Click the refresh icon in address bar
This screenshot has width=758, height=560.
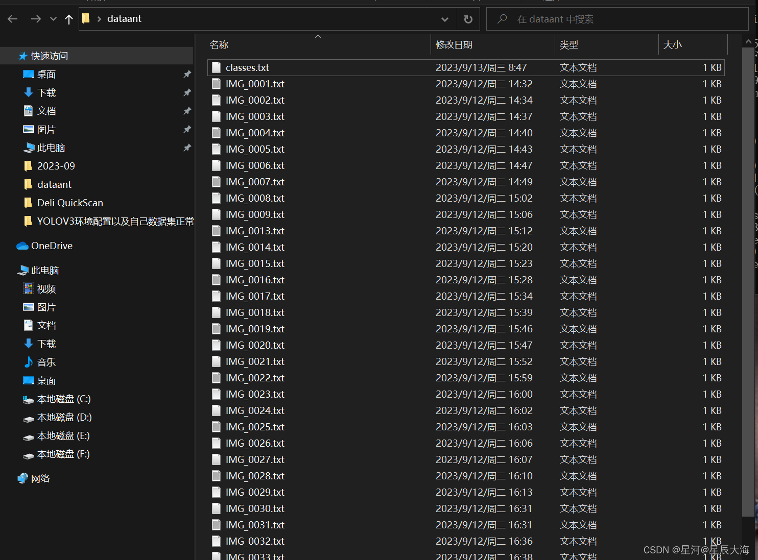(x=468, y=19)
